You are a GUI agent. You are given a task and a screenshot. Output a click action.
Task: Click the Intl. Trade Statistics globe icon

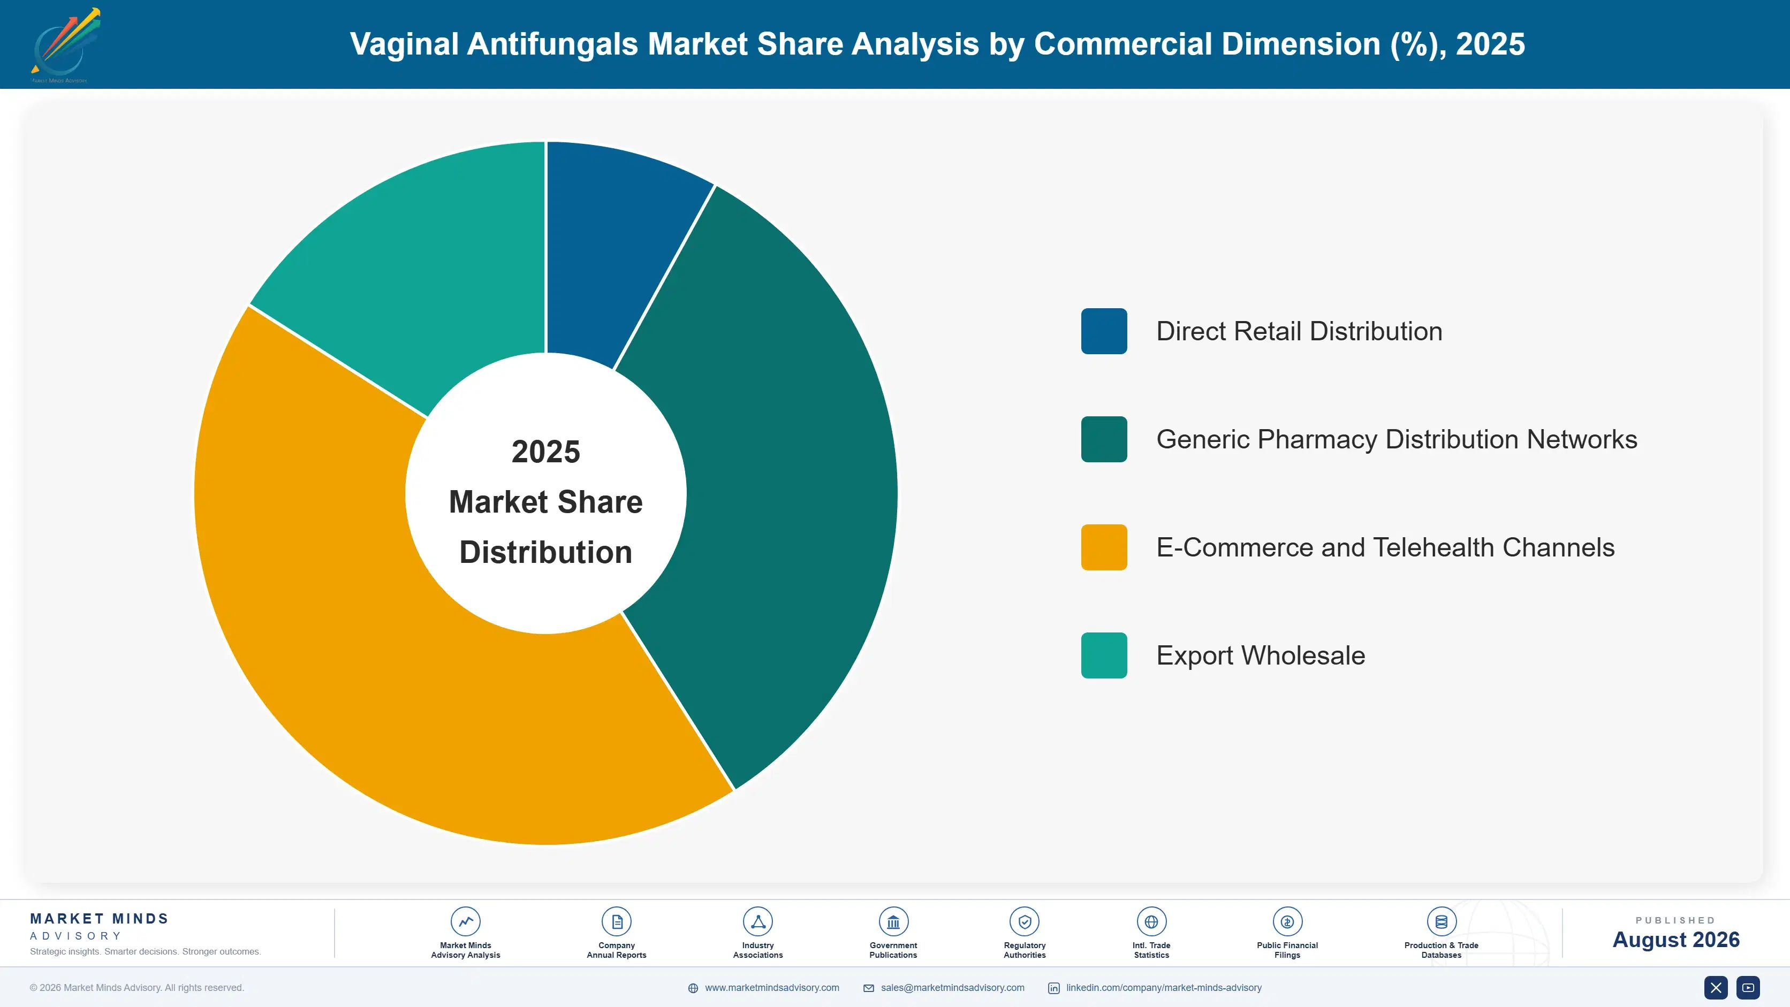pos(1151,921)
